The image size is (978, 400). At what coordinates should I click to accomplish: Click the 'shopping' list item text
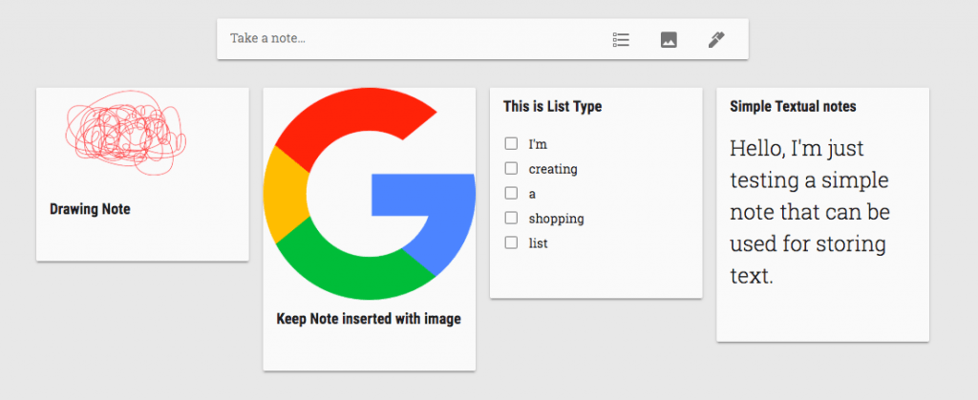pyautogui.click(x=557, y=219)
